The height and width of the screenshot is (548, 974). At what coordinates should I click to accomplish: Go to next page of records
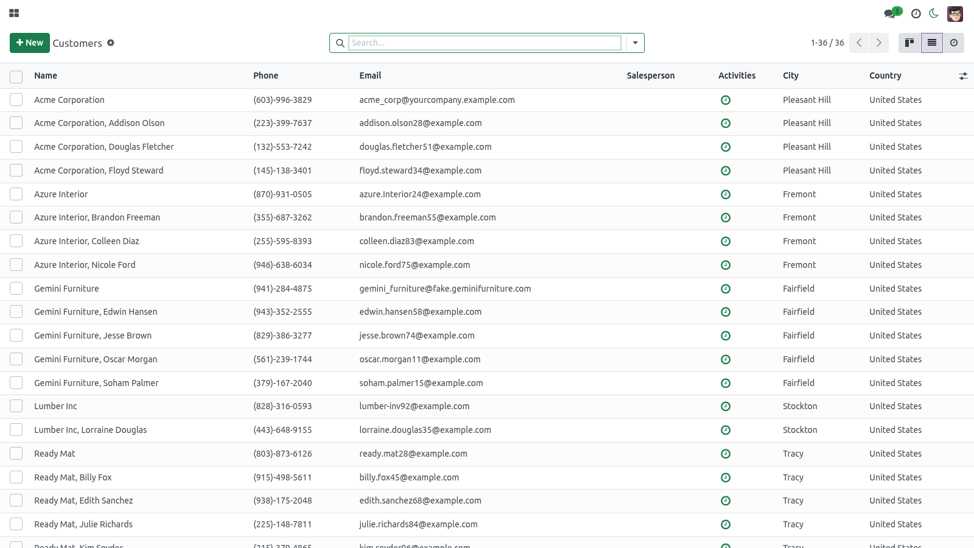(878, 43)
